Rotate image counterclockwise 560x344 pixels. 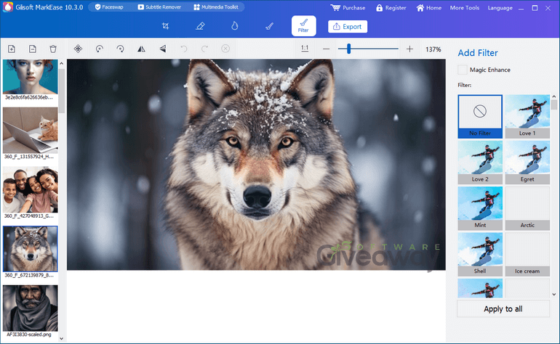pos(100,49)
